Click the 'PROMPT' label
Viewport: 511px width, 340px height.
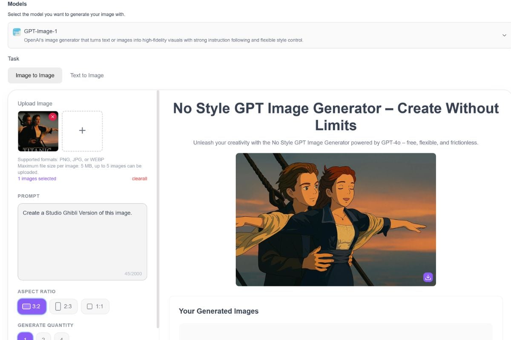[29, 196]
